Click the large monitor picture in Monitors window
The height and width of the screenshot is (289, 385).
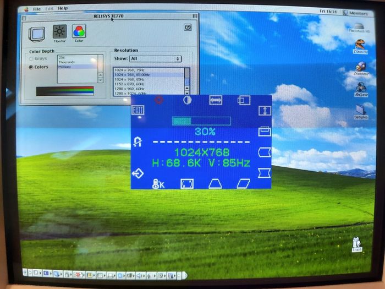click(x=37, y=34)
